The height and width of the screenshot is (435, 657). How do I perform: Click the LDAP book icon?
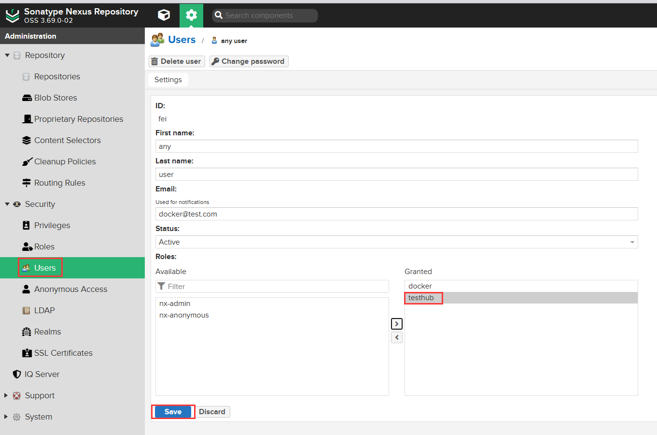coord(26,310)
